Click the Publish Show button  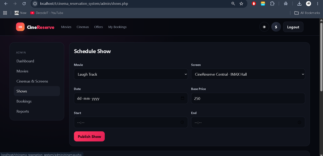(89, 136)
